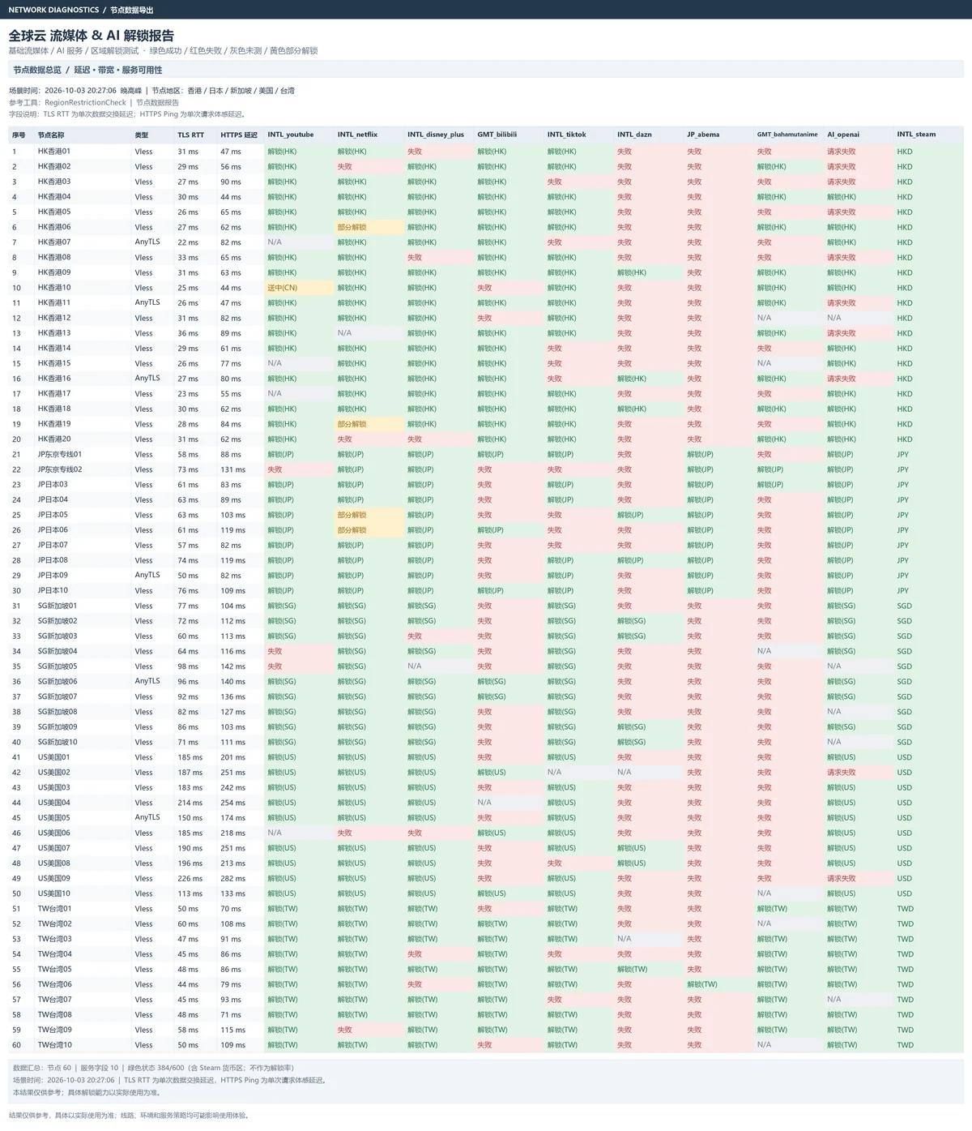Click the 节点数据总览 section header bar

click(486, 70)
